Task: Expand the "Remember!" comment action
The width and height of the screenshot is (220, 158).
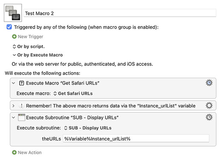Action: 13,106
